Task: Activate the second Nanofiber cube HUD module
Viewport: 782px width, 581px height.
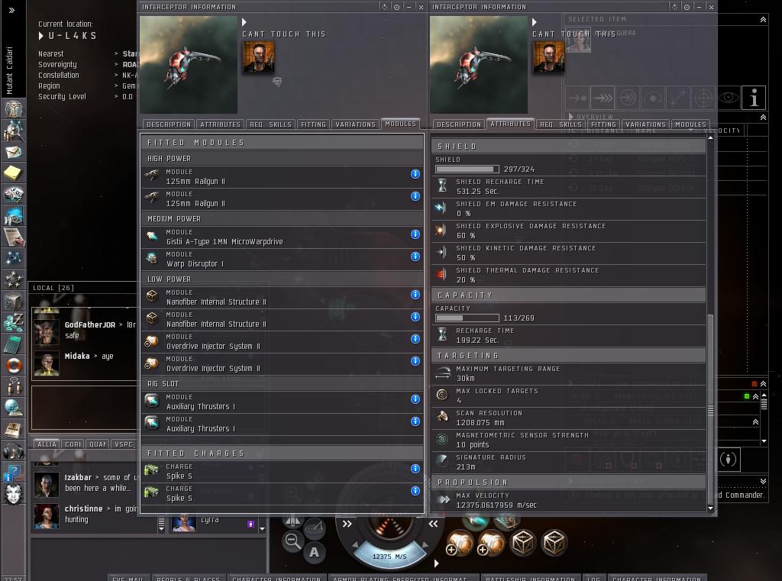Action: click(x=554, y=543)
